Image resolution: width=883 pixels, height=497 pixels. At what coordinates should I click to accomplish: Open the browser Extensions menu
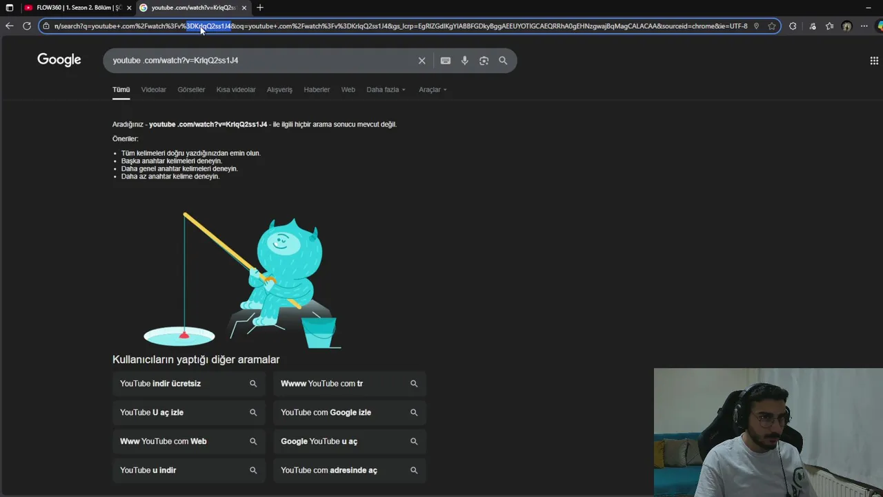click(793, 26)
